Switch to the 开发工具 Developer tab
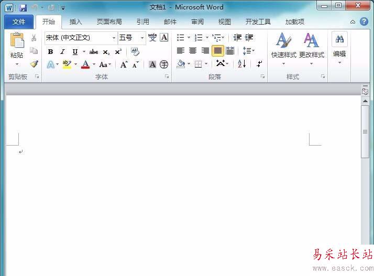Image resolution: width=374 pixels, height=276 pixels. (x=258, y=22)
